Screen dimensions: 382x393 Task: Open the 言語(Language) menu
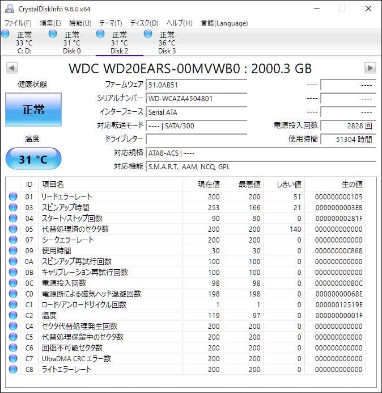pyautogui.click(x=224, y=23)
